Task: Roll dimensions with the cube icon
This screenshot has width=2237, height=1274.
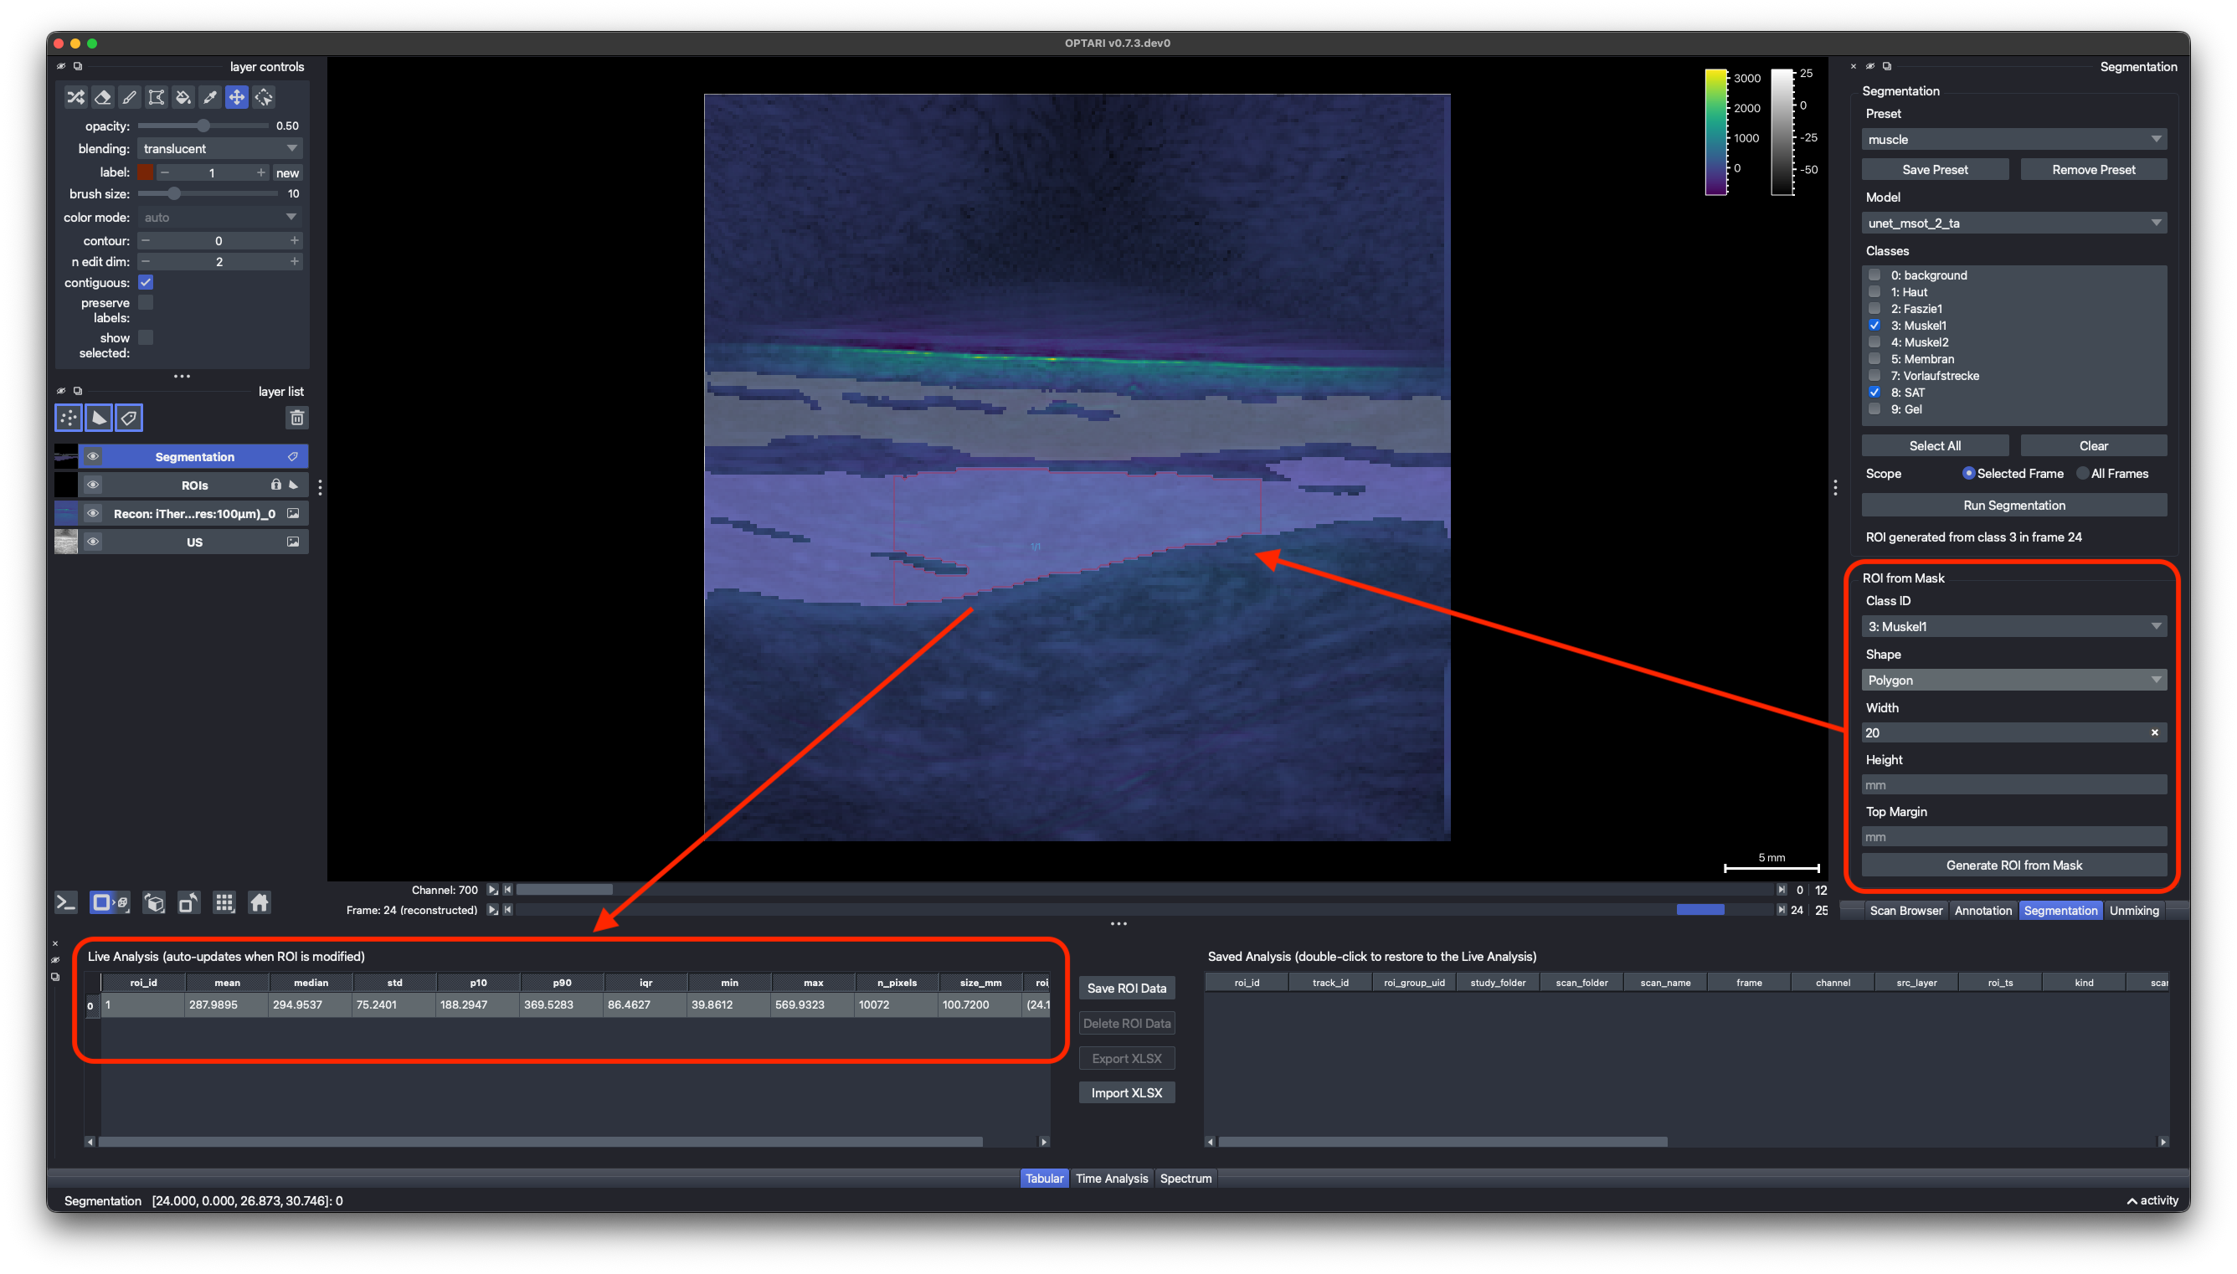Action: pos(154,902)
